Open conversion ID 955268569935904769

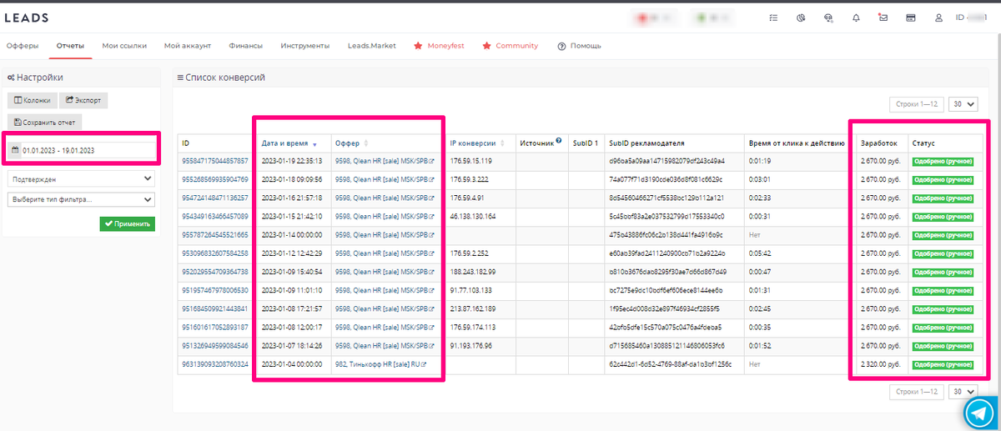[x=215, y=179]
